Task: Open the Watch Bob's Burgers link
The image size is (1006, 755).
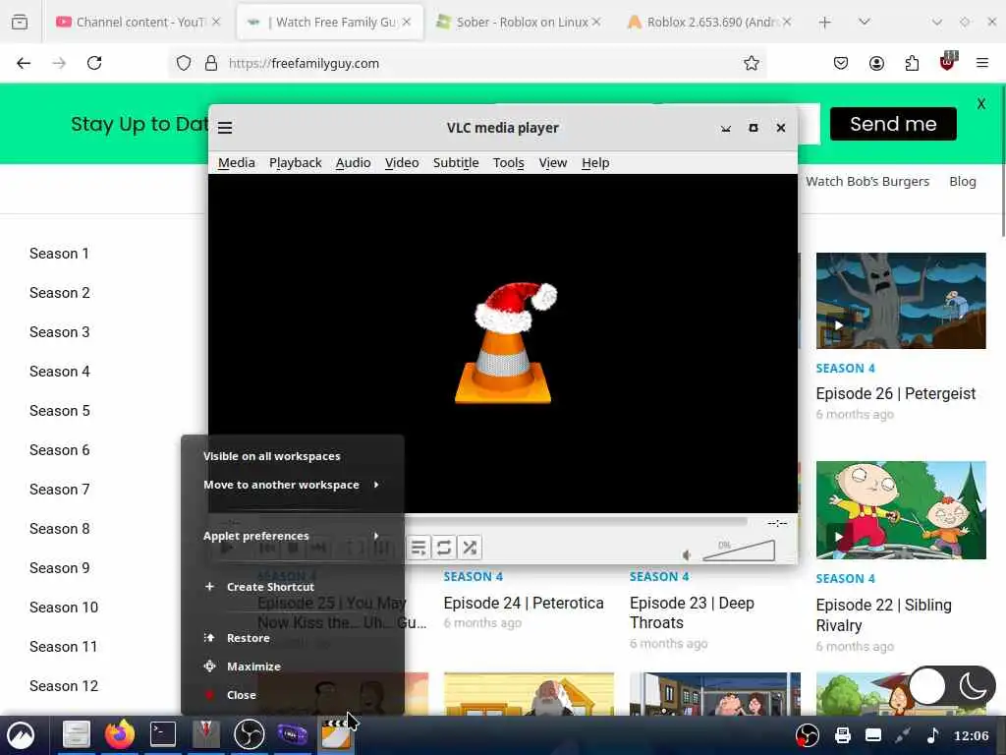Action: pyautogui.click(x=867, y=182)
